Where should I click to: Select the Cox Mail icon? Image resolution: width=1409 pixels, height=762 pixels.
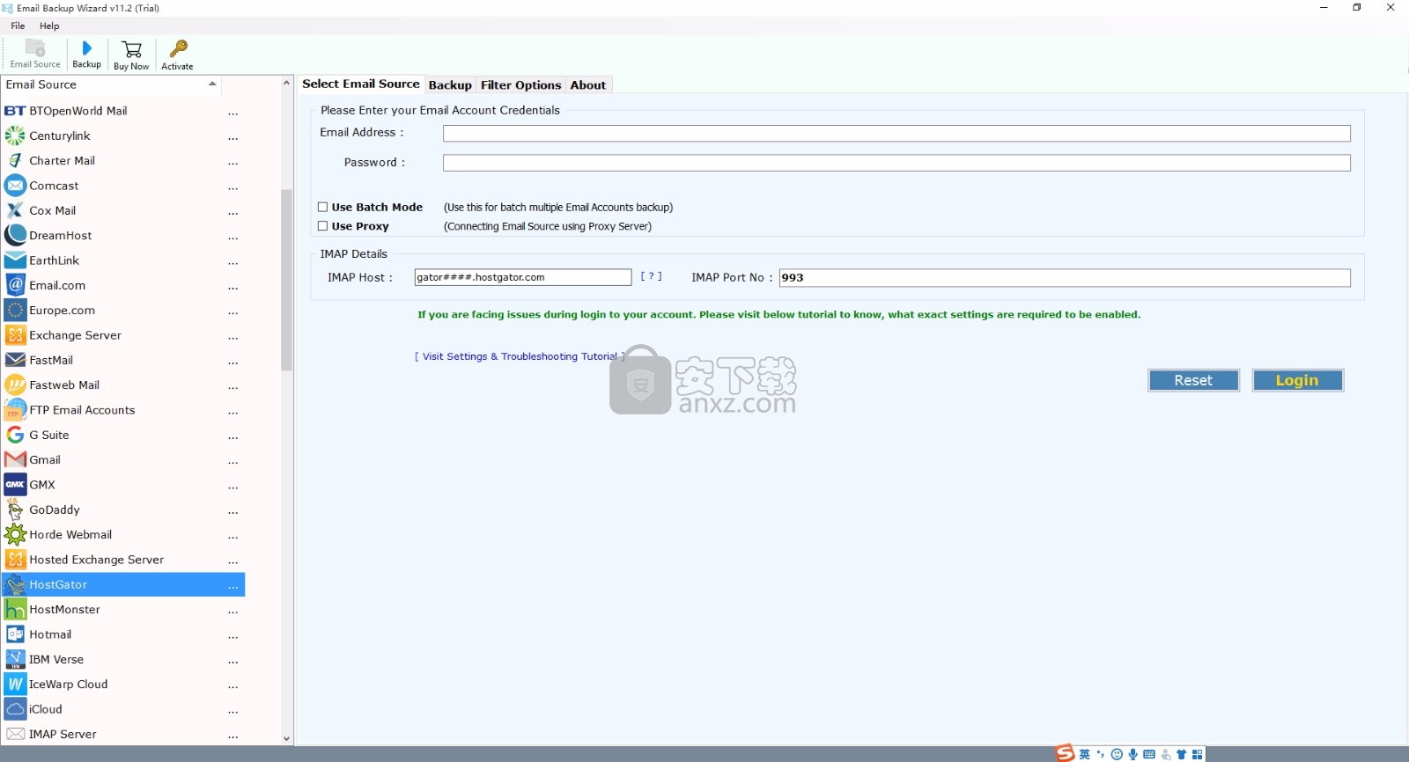click(x=15, y=210)
